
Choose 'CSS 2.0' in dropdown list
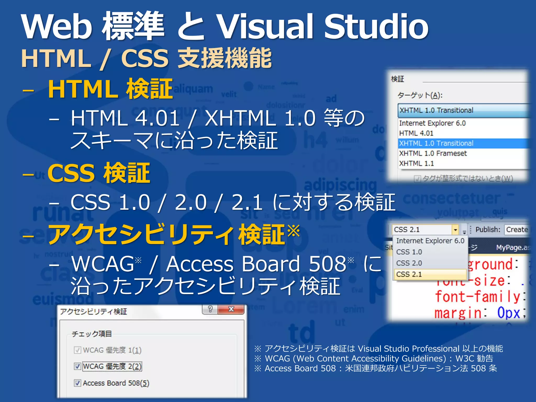(430, 263)
